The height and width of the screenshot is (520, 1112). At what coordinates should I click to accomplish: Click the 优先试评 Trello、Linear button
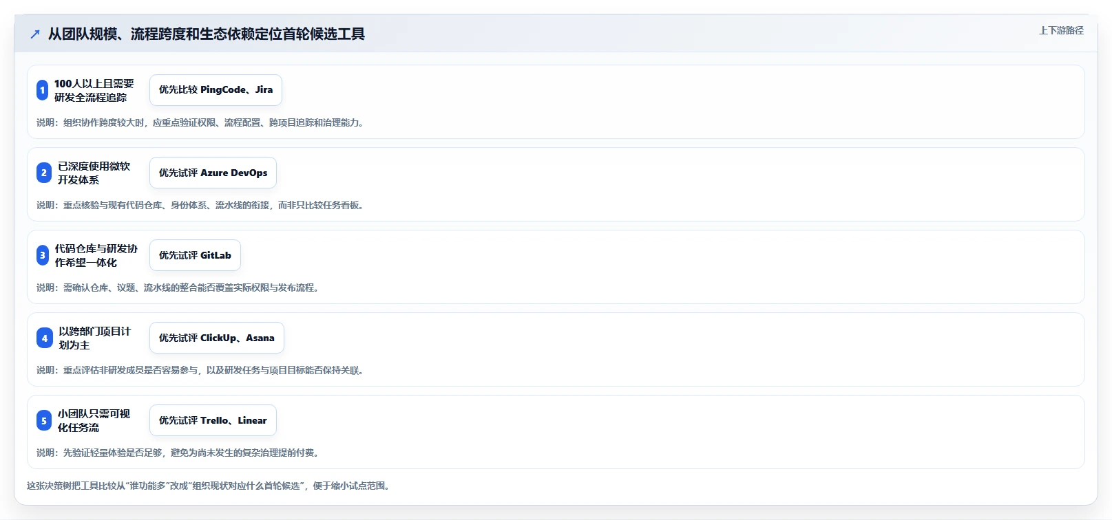(x=213, y=420)
